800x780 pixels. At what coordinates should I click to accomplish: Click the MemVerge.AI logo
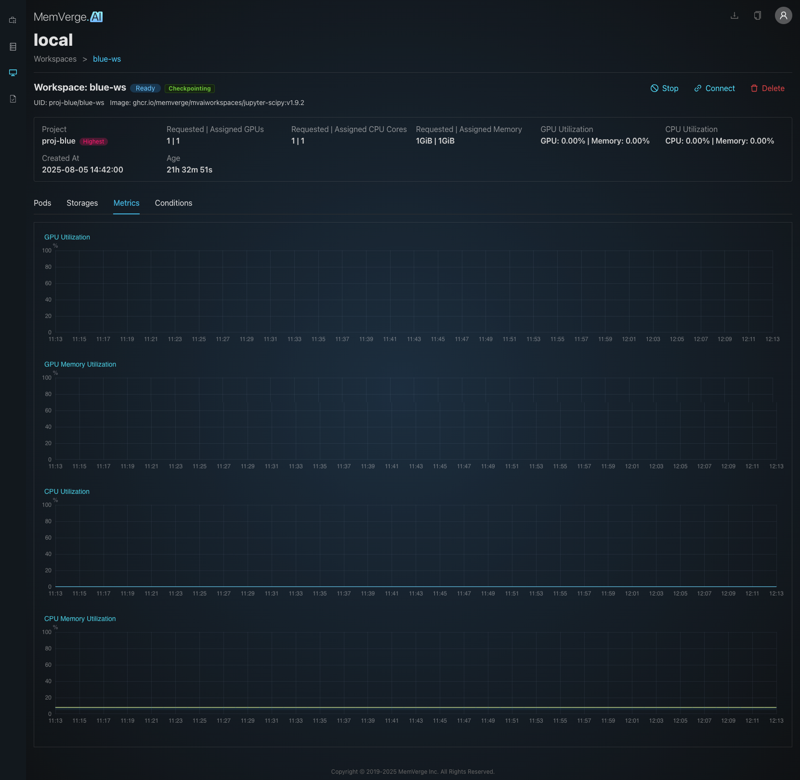point(68,17)
